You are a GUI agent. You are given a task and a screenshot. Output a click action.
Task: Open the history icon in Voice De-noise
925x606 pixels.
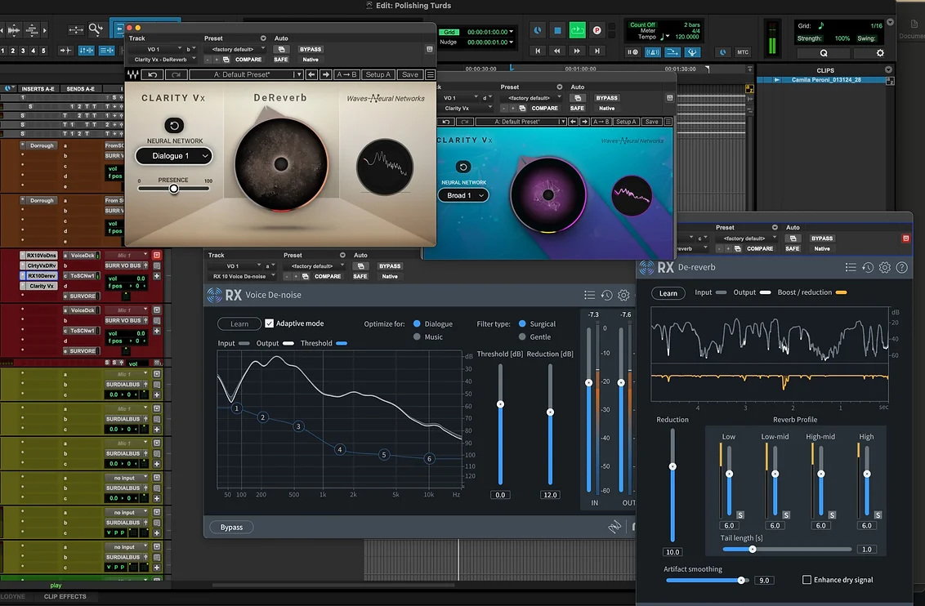pyautogui.click(x=606, y=295)
